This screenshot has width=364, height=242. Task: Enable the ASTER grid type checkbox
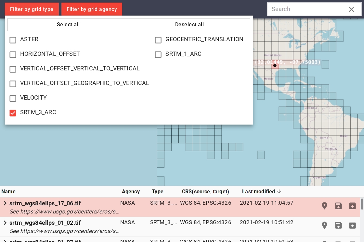[13, 40]
